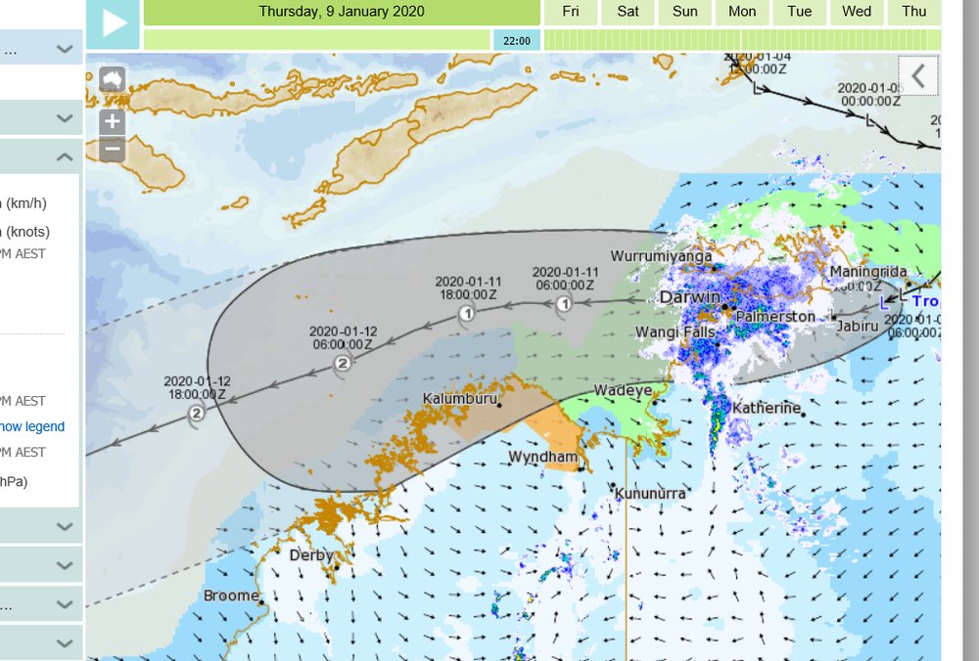The height and width of the screenshot is (661, 979).
Task: Click the blue L marker near Jabiru
Action: point(885,301)
